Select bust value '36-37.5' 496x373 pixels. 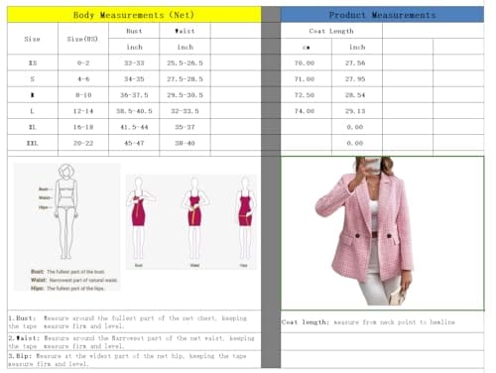coord(134,95)
